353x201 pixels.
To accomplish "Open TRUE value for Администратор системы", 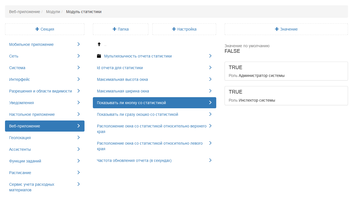I will click(x=286, y=71).
